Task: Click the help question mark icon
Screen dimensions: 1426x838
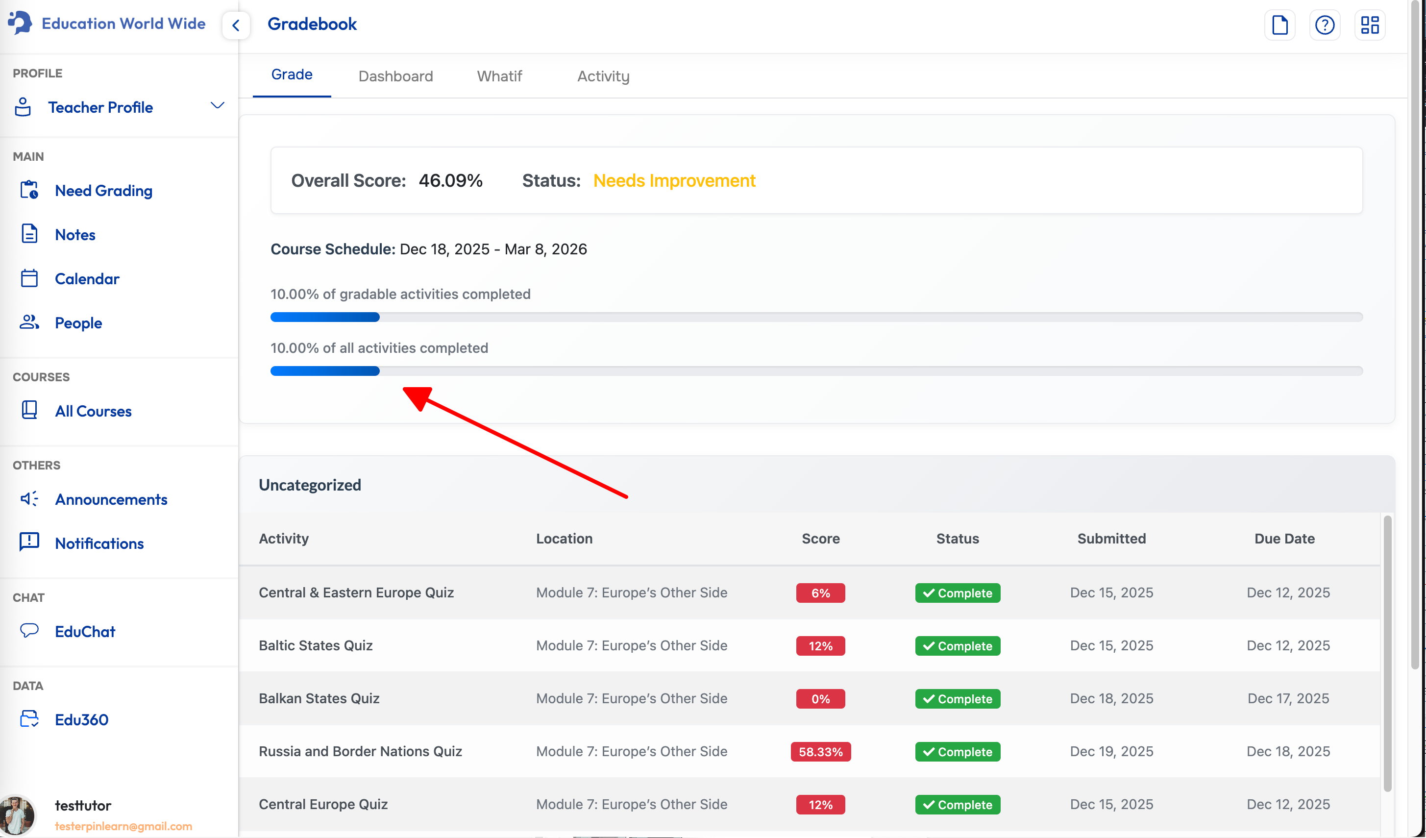Action: (1324, 25)
